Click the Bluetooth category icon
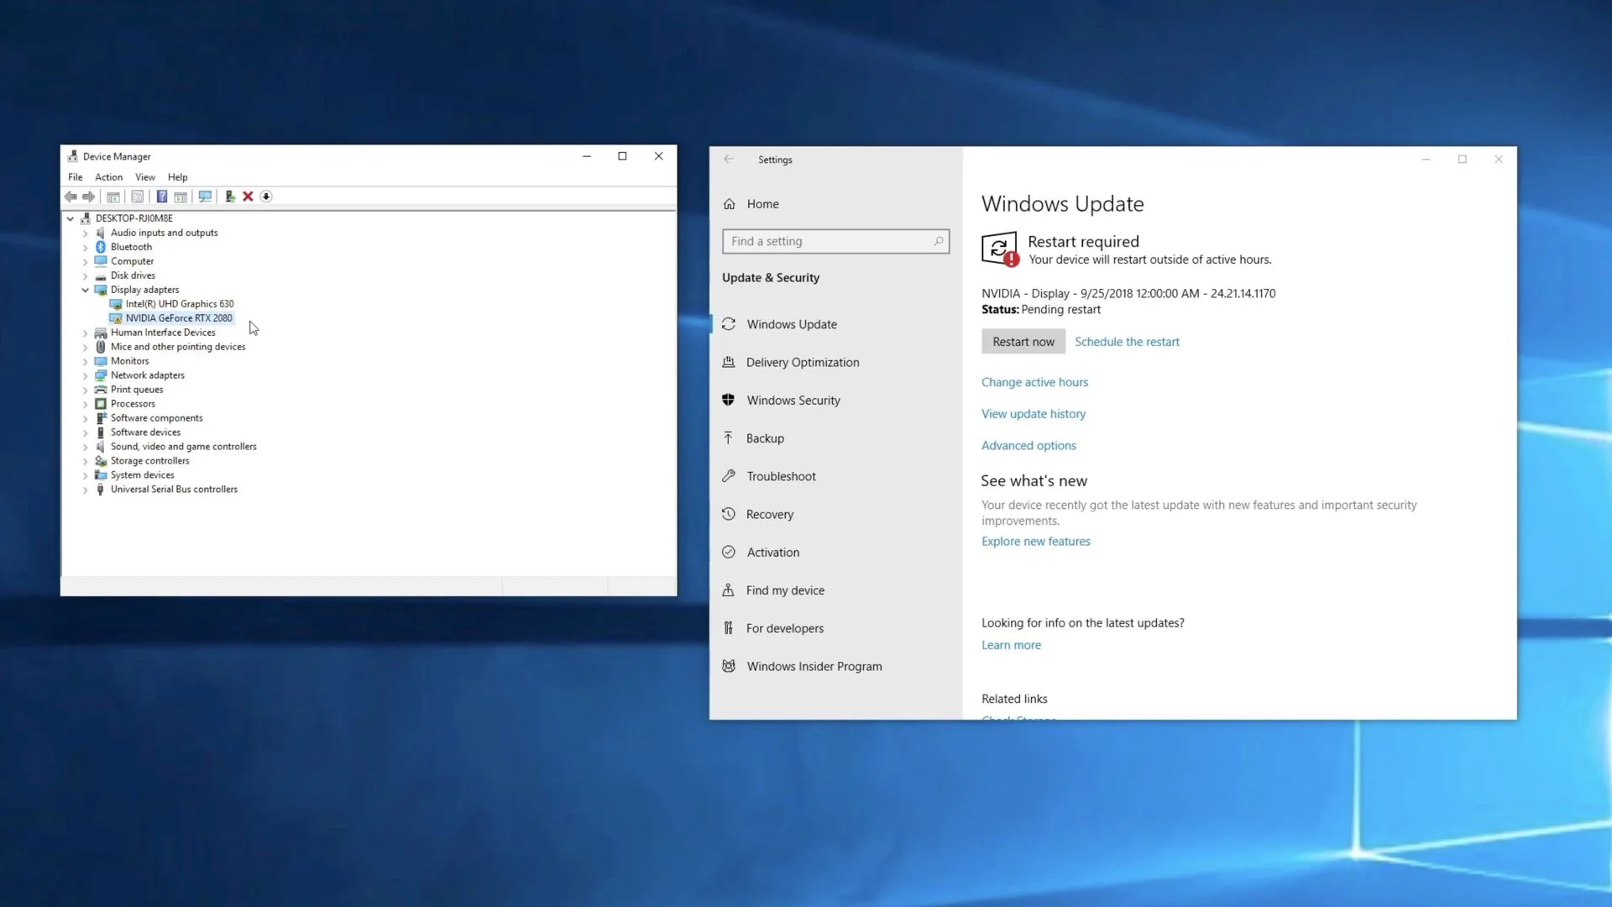1612x907 pixels. tap(101, 247)
